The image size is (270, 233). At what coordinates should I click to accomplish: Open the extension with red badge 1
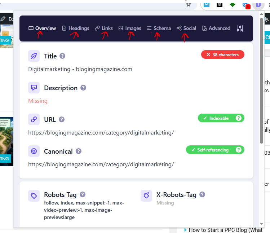click(x=246, y=5)
